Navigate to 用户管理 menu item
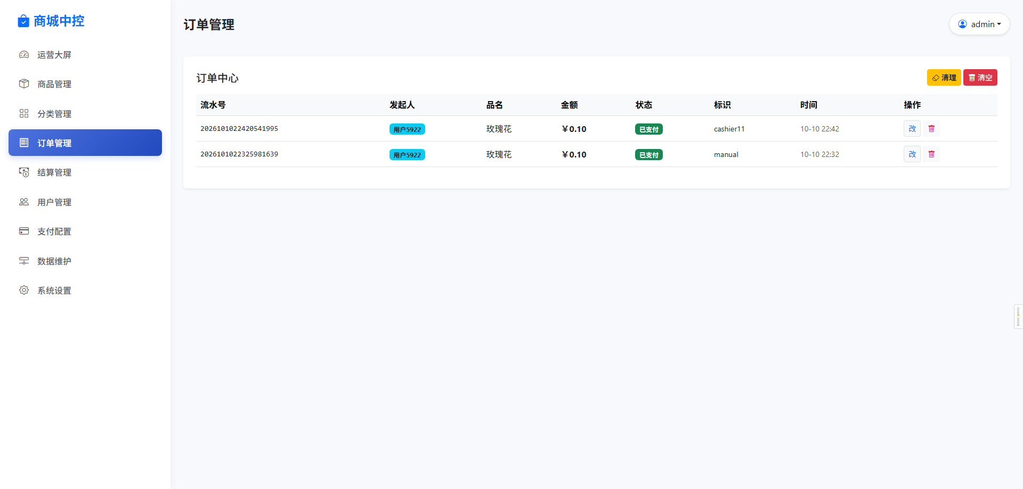Image resolution: width=1023 pixels, height=489 pixels. (85, 202)
